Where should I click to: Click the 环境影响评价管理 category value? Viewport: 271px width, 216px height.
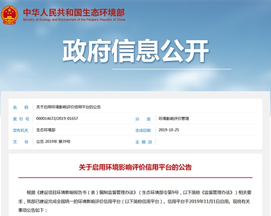173,119
